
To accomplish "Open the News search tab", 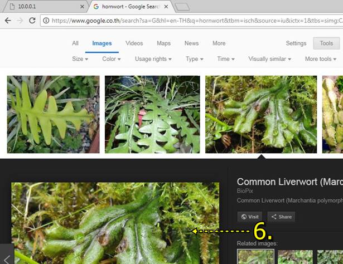I will [x=192, y=43].
